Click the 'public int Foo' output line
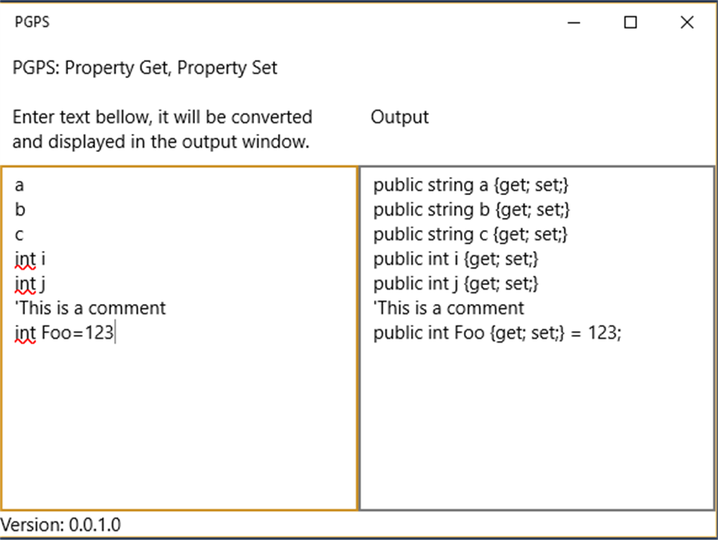The height and width of the screenshot is (540, 718). pos(497,333)
